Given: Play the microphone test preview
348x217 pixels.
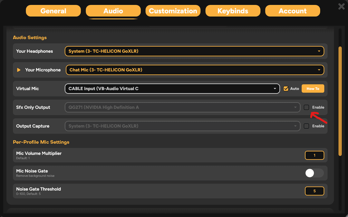Looking at the screenshot, I should click(18, 70).
